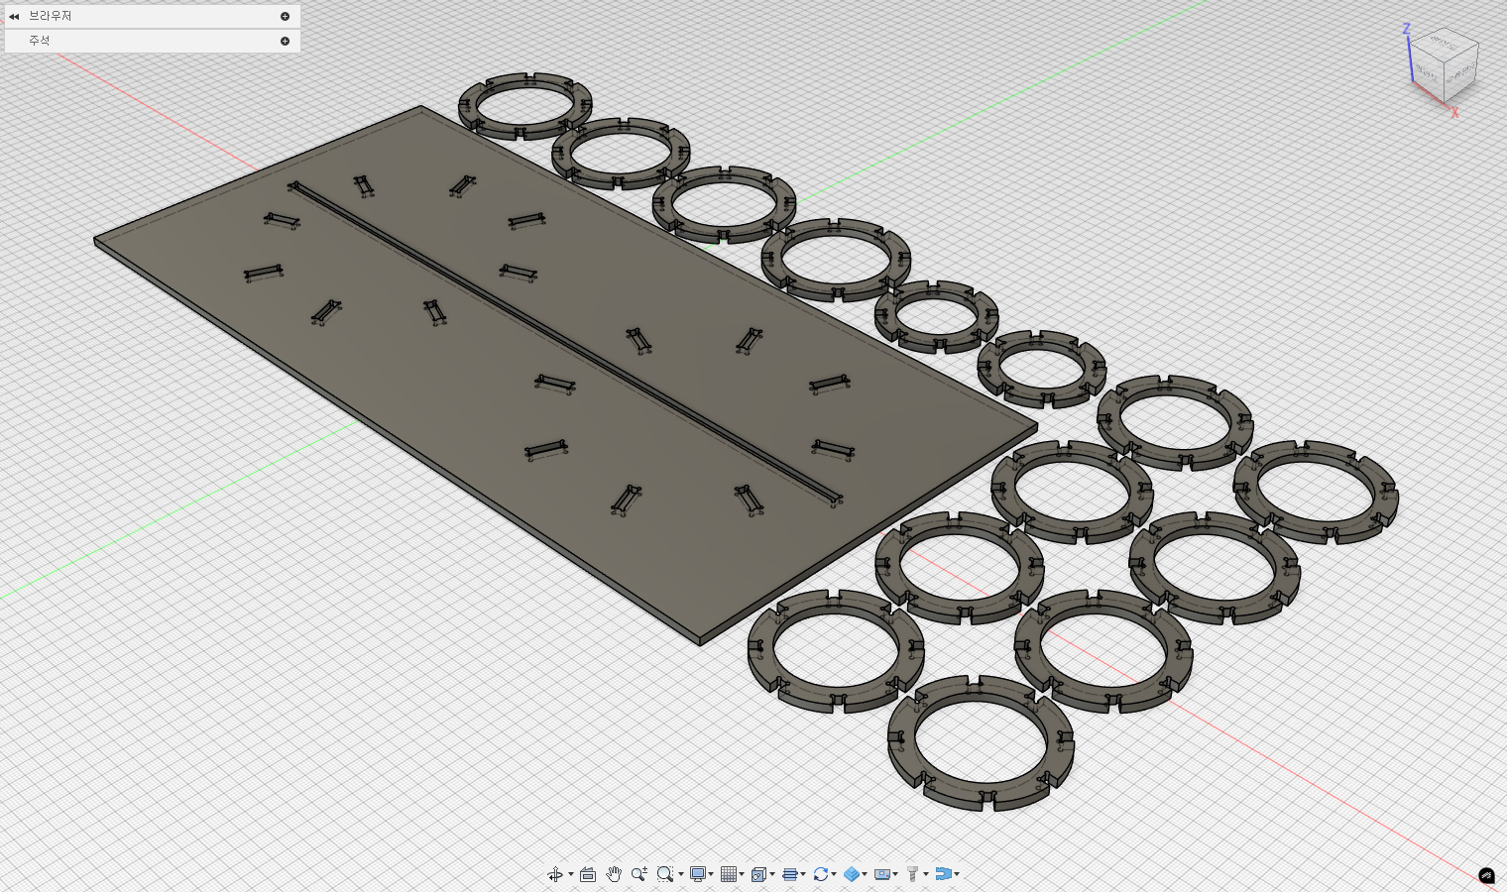Click the Grid and Snaps icon
This screenshot has width=1507, height=892.
pos(729,874)
